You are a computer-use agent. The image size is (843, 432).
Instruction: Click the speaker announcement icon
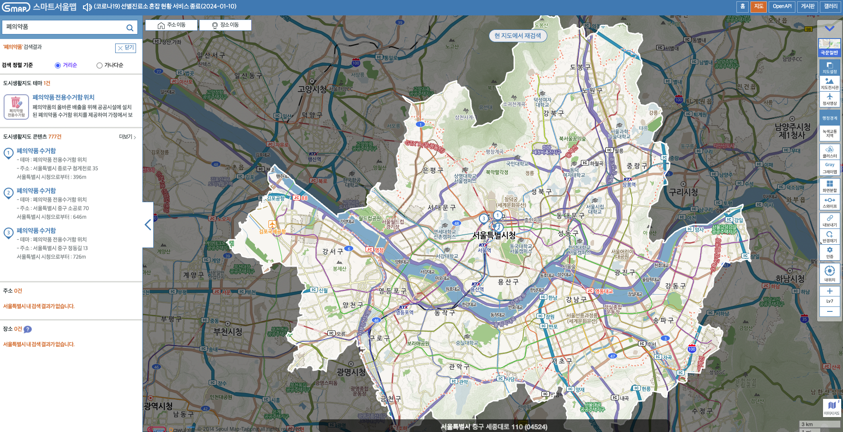(x=87, y=7)
